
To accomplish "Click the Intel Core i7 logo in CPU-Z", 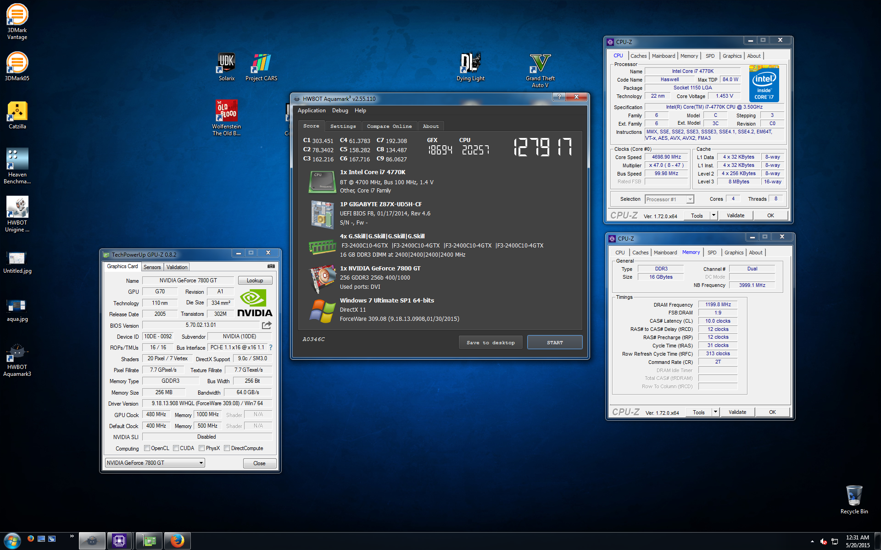I will (764, 83).
